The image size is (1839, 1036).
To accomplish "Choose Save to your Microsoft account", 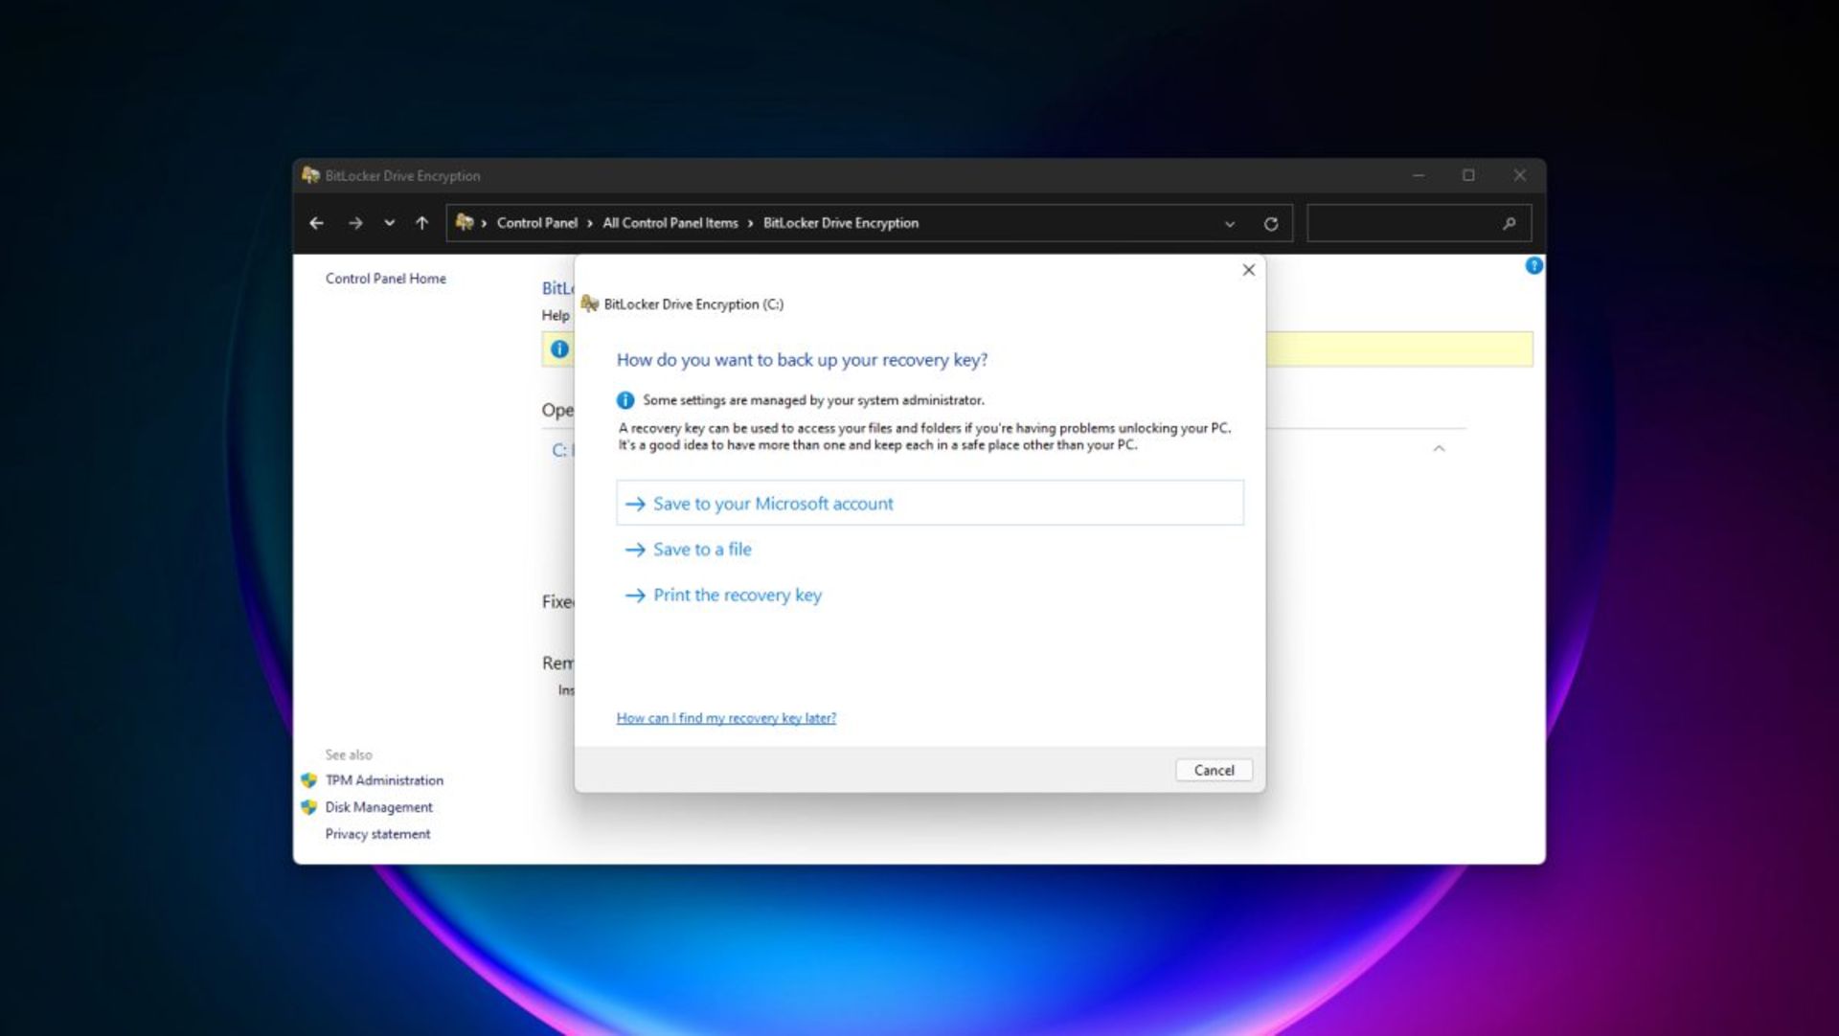I will pos(930,503).
